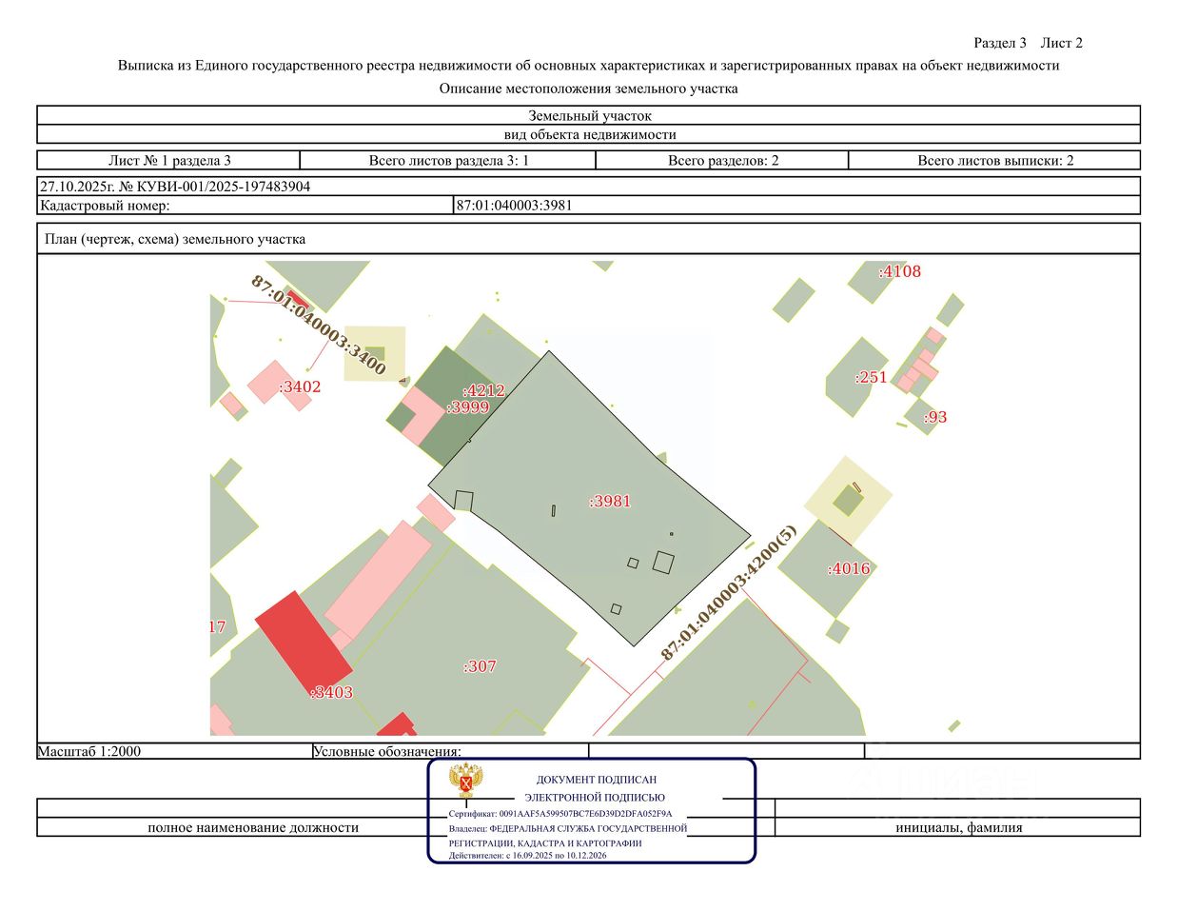Click 'Описание местоположения земельного участка' title
1178x911 pixels.
(x=589, y=89)
